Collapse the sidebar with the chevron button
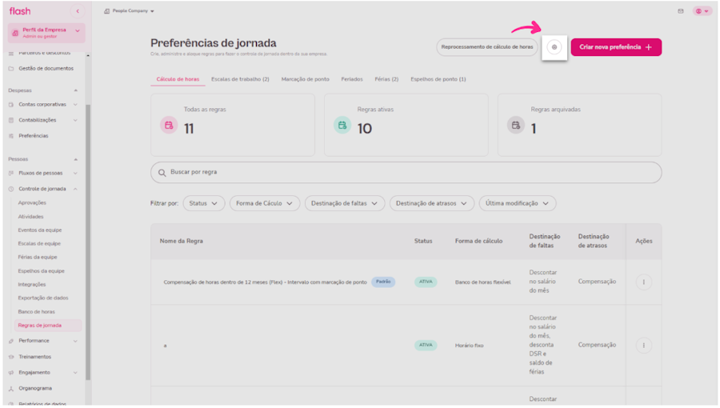Screen dimensions: 720x408 click(78, 11)
